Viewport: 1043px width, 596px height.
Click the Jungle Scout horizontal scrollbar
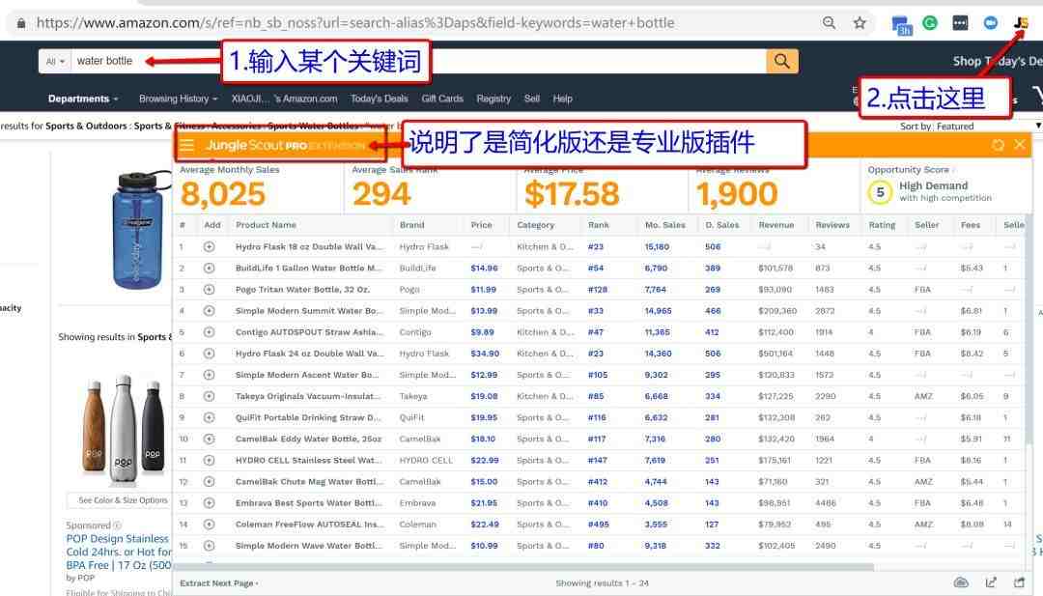[523, 567]
